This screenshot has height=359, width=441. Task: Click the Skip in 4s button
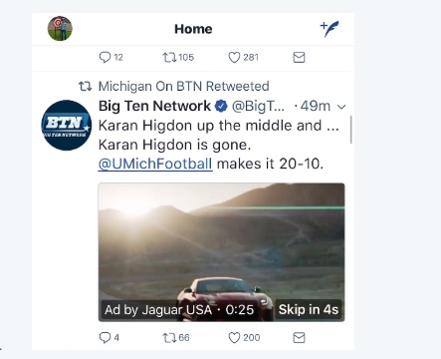tap(309, 309)
